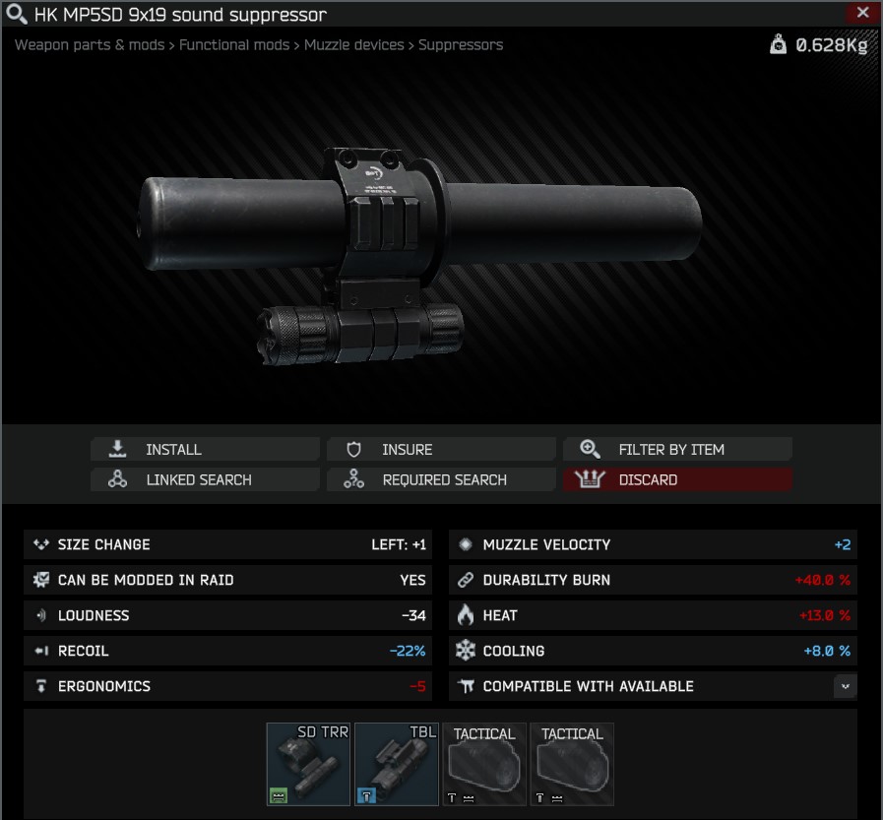
Task: Click the linked search nodes icon
Action: click(117, 478)
